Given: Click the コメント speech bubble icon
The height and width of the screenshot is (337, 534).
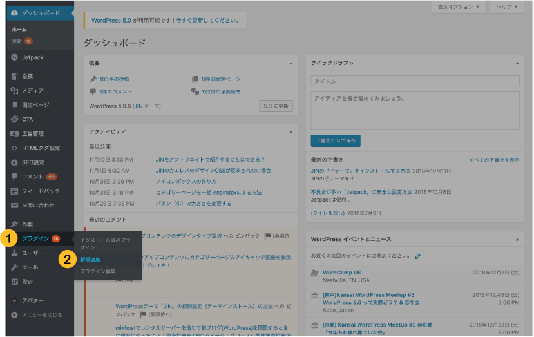Looking at the screenshot, I should click(x=14, y=177).
